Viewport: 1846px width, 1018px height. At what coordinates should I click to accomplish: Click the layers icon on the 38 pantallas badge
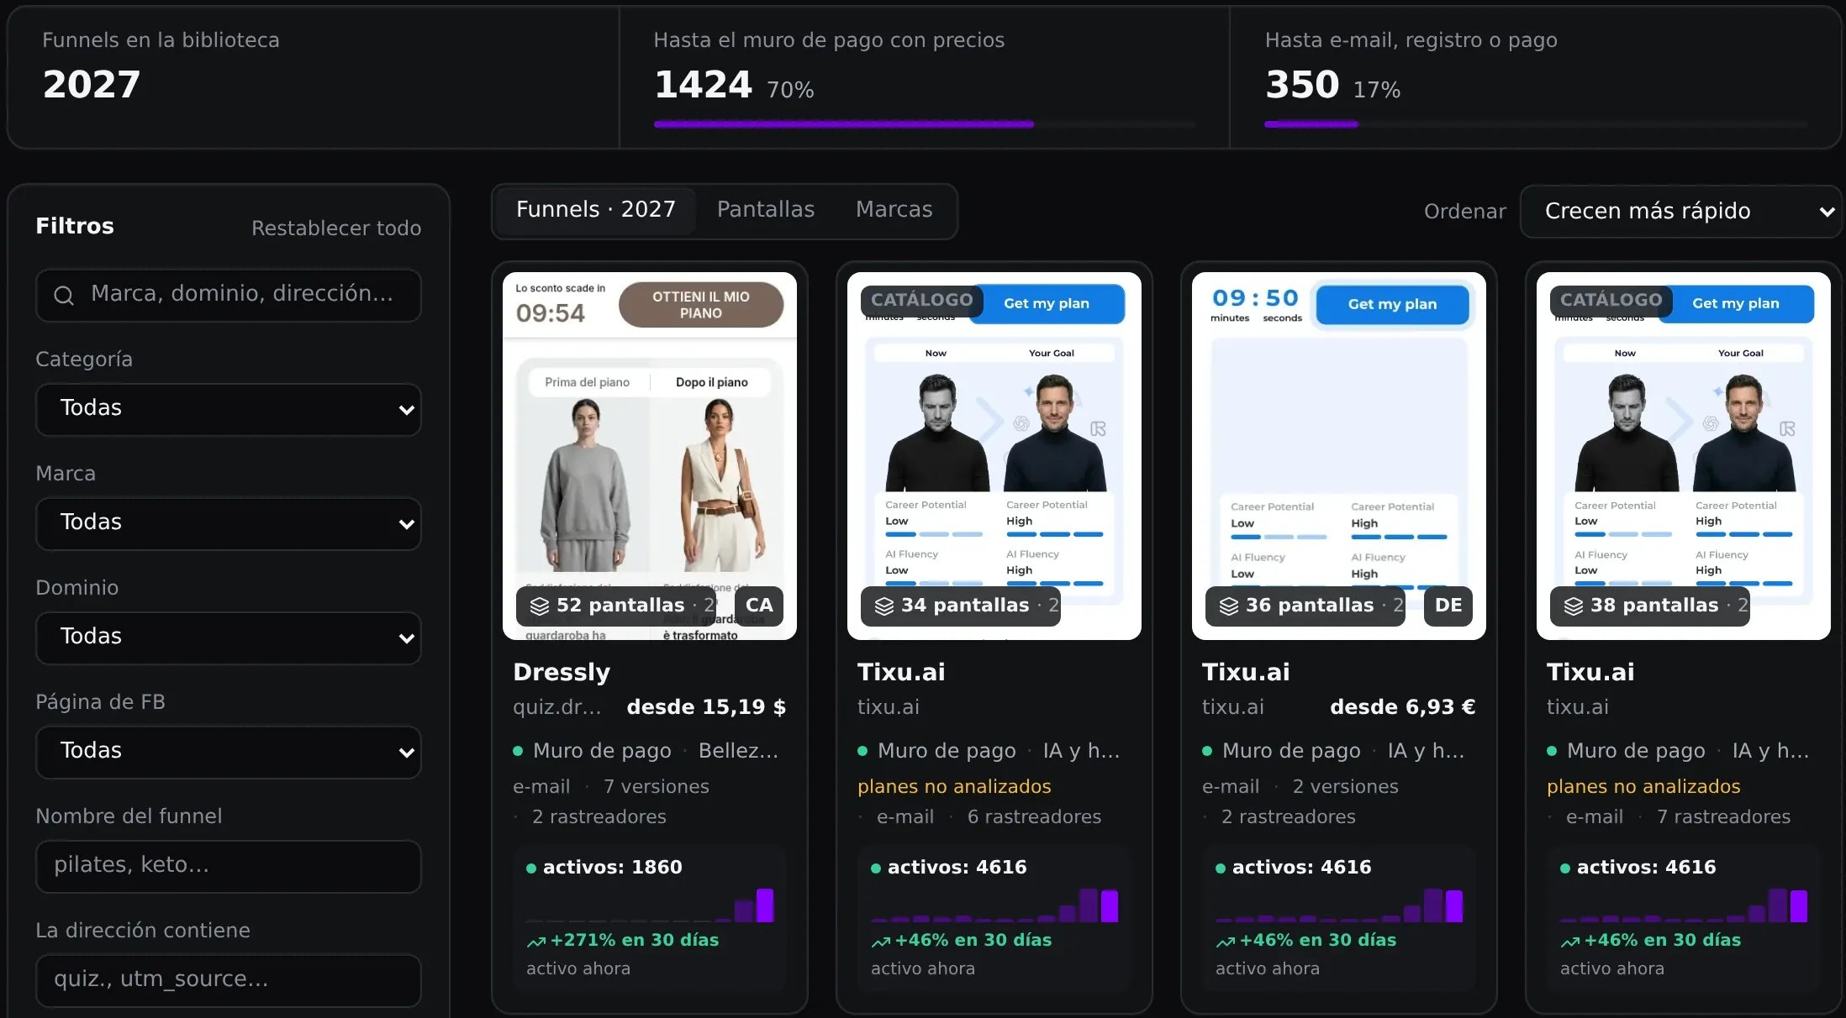tap(1574, 606)
